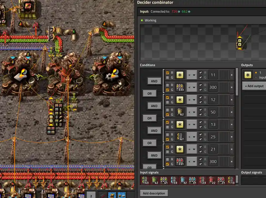Click the red wire network info icon
Screen dimensions: 266x198
pos(179,12)
